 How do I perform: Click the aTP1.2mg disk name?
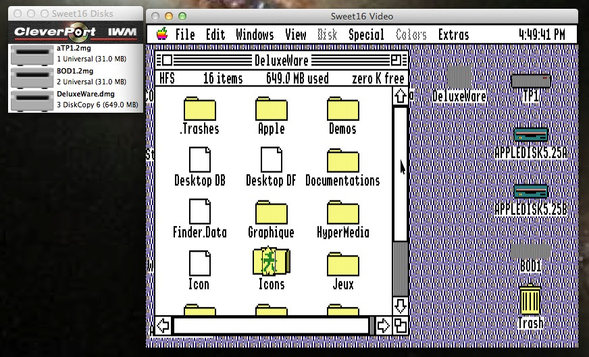[74, 48]
